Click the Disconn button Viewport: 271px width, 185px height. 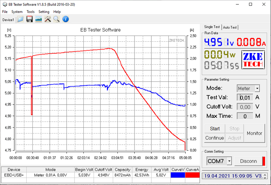pyautogui.click(x=248, y=161)
